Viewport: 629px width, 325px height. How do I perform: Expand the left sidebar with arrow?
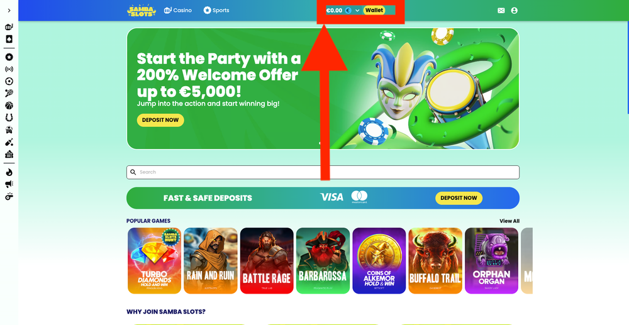pyautogui.click(x=9, y=11)
